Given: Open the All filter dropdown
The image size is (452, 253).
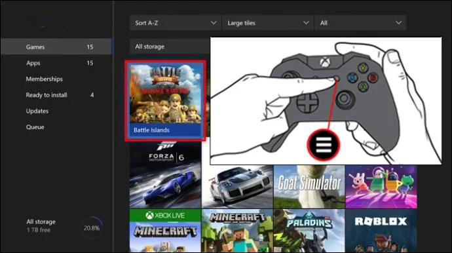Looking at the screenshot, I should point(360,23).
